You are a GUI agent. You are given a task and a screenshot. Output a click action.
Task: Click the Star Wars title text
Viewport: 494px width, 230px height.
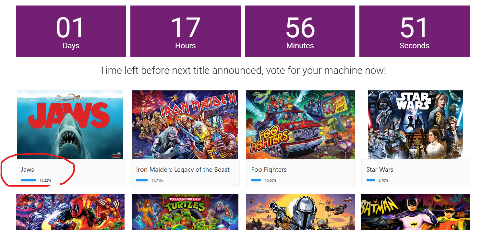click(x=380, y=169)
